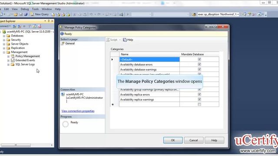278x156 pixels.
Task: Open the Activity Monitor toolbar icon
Action: point(121,14)
